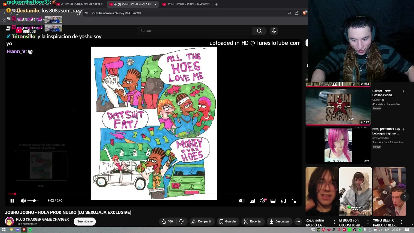Open the Clúster - New Season title

384,93
